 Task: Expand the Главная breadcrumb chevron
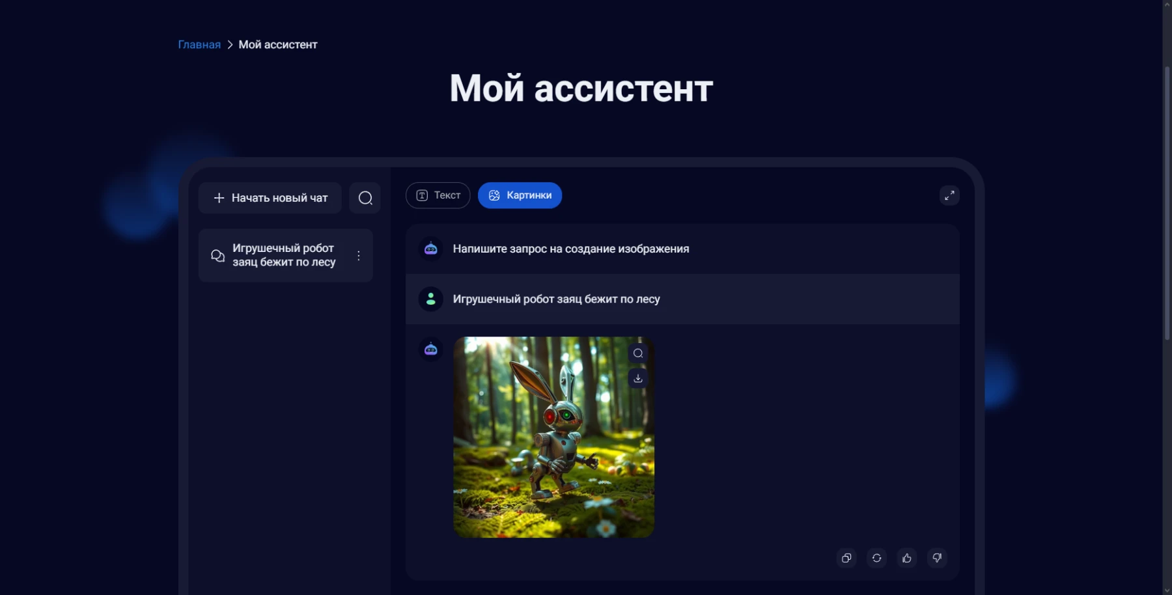tap(229, 44)
